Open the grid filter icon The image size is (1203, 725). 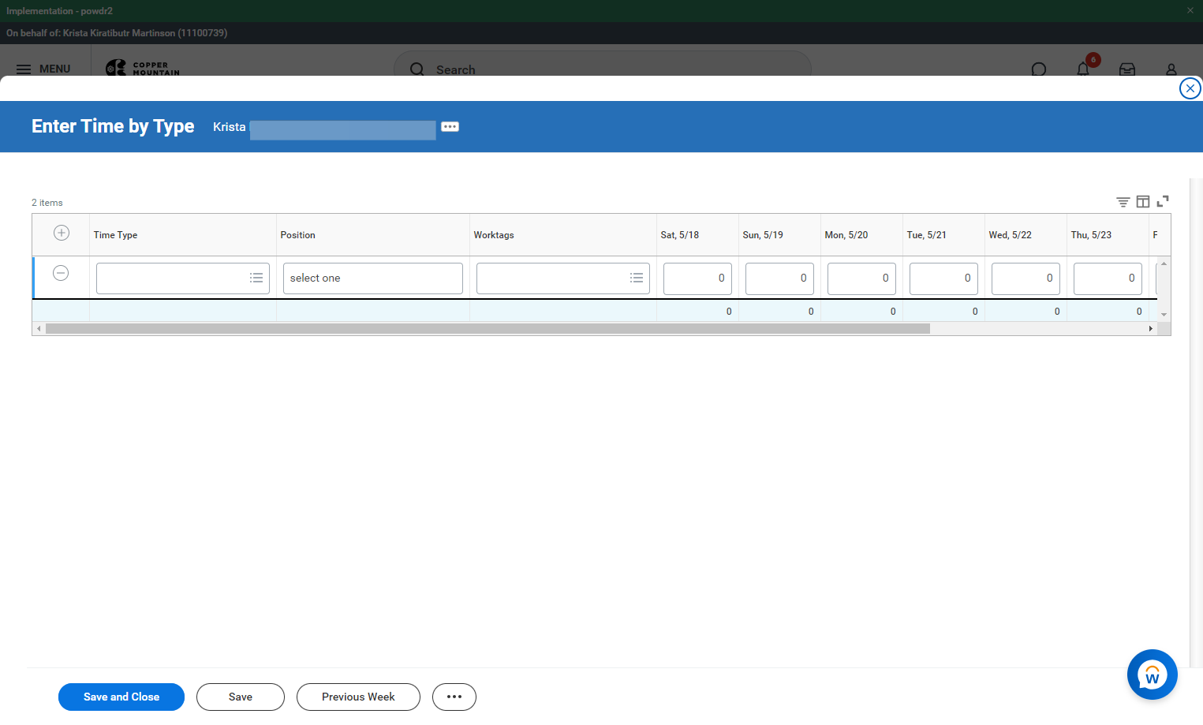(1123, 202)
